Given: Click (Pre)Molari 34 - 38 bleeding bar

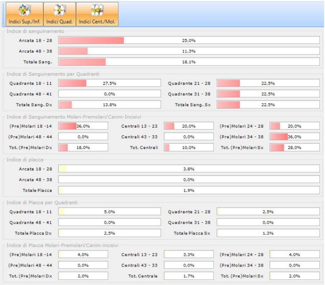Looking at the screenshot, I should [x=294, y=137].
